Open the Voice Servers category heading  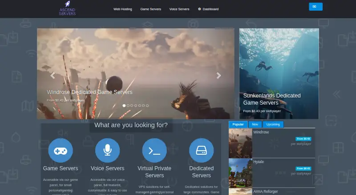pyautogui.click(x=107, y=168)
